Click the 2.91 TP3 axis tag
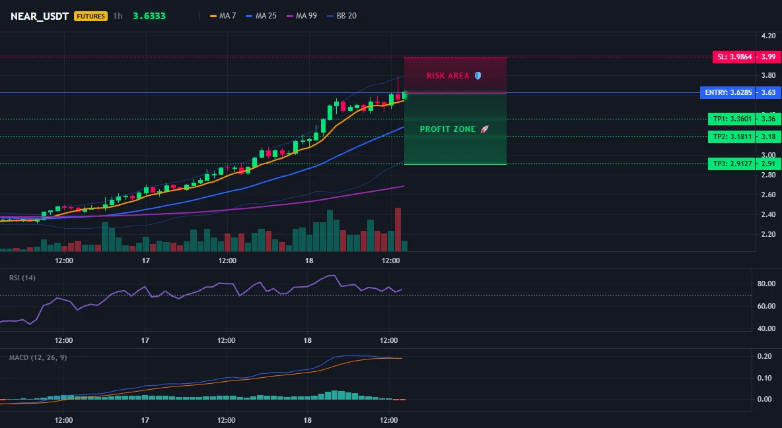 coord(768,164)
